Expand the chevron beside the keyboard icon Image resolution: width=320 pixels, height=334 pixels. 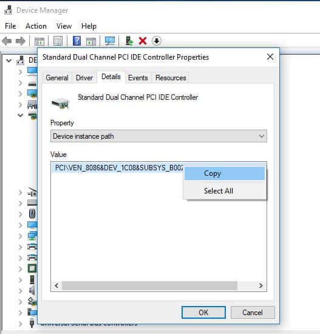(x=20, y=203)
